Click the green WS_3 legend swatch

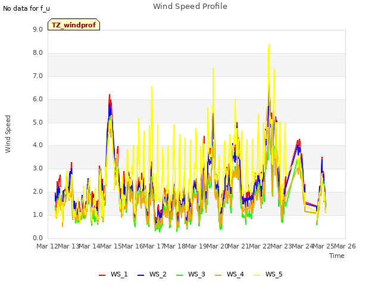[179, 275]
